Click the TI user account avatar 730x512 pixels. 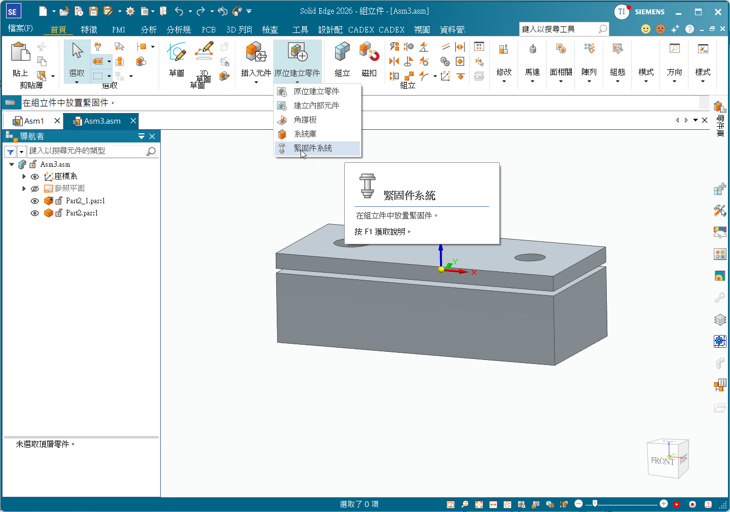(622, 12)
